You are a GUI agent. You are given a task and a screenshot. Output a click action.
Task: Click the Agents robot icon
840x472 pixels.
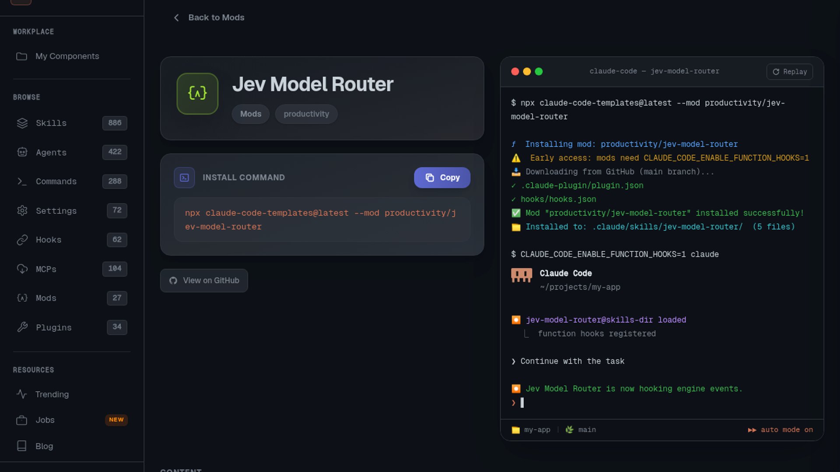click(22, 152)
